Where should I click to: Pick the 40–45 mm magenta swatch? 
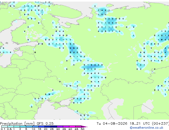tap(72, 127)
